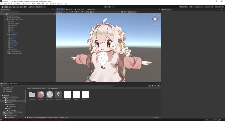This screenshot has width=225, height=121.
Task: Select apron_ribbon in Hierarchy
Action: [15, 23]
